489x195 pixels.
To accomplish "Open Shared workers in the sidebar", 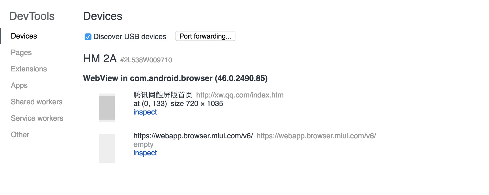I will [x=37, y=102].
